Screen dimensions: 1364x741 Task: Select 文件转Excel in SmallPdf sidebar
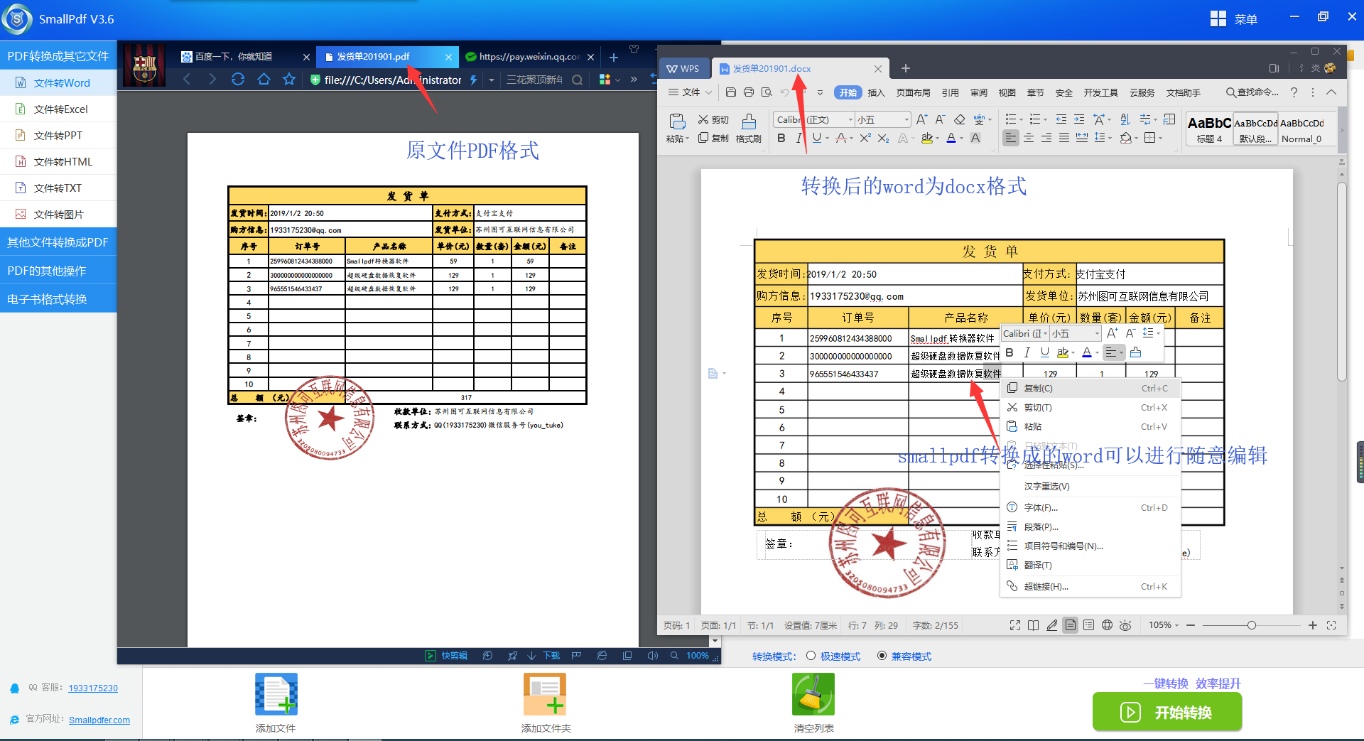pyautogui.click(x=58, y=109)
